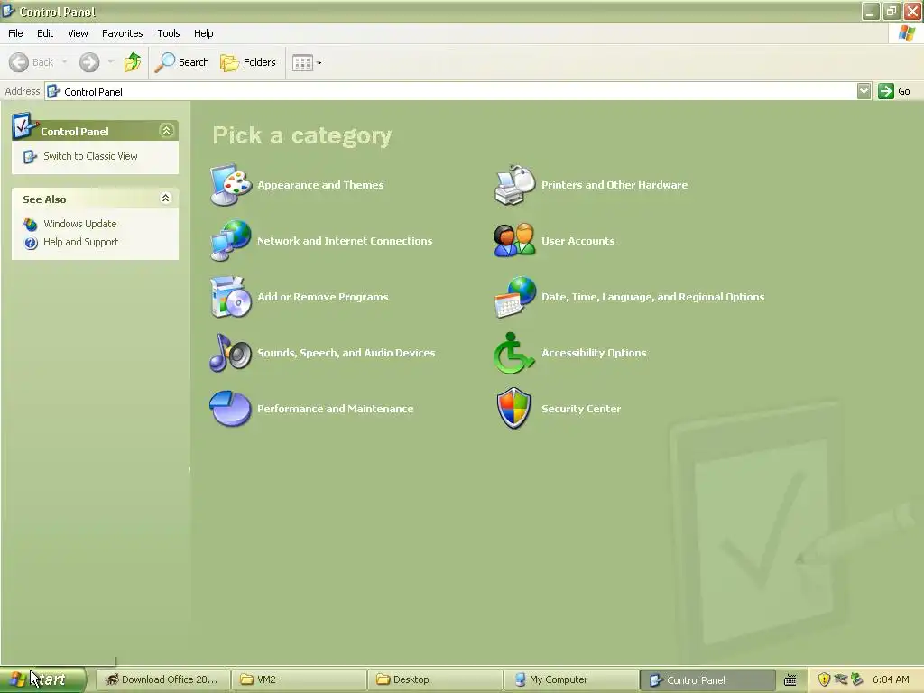
Task: Open Add or Remove Programs CD icon
Action: [231, 296]
